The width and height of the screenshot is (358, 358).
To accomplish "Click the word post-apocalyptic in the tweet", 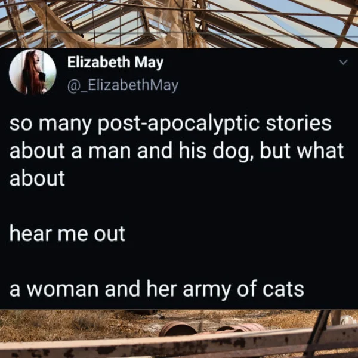I will click(x=179, y=124).
